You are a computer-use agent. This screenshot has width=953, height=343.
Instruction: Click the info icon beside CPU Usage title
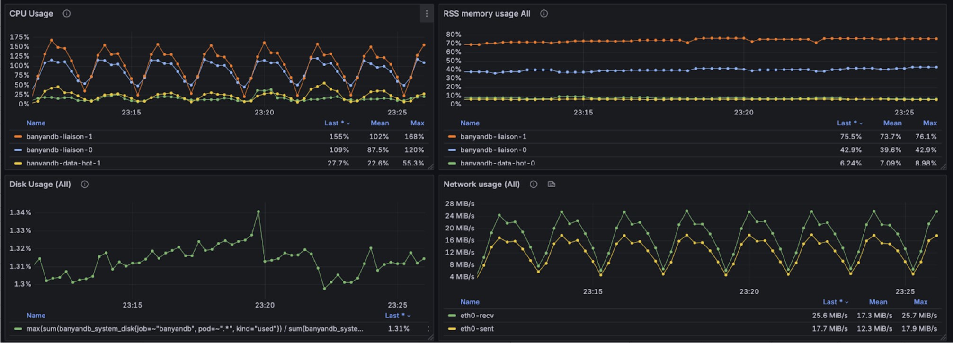click(x=67, y=14)
